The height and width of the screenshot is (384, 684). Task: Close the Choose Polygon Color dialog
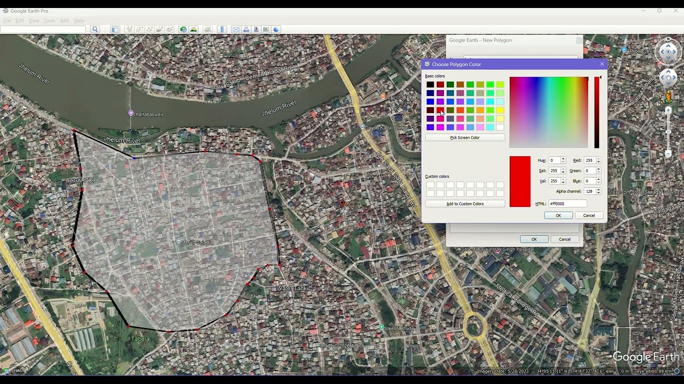coord(602,64)
